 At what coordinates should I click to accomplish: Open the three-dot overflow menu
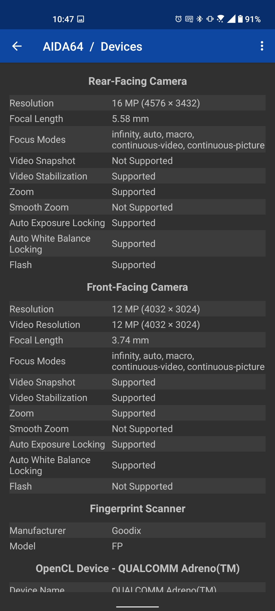point(262,46)
